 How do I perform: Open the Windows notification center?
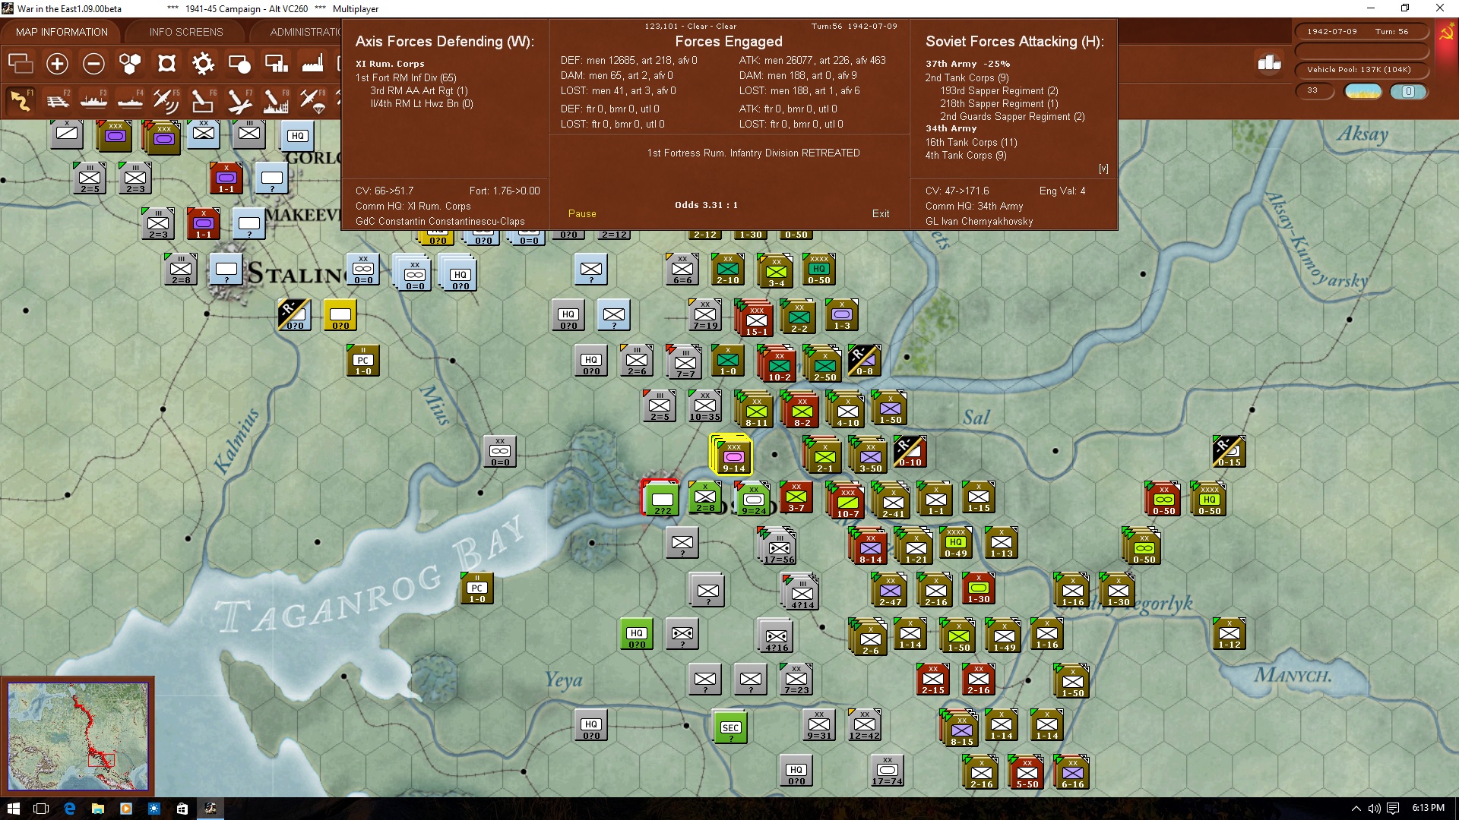click(x=1393, y=809)
